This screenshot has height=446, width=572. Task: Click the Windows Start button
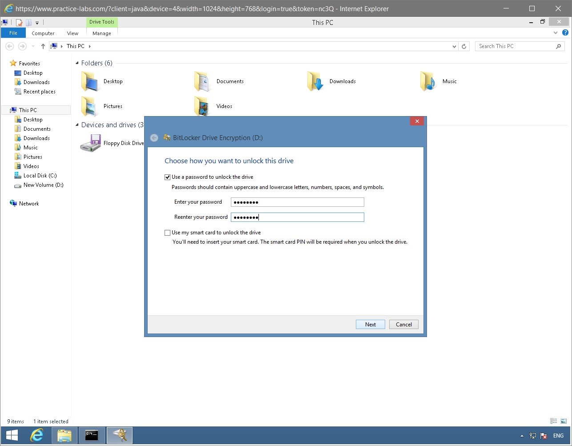click(11, 435)
